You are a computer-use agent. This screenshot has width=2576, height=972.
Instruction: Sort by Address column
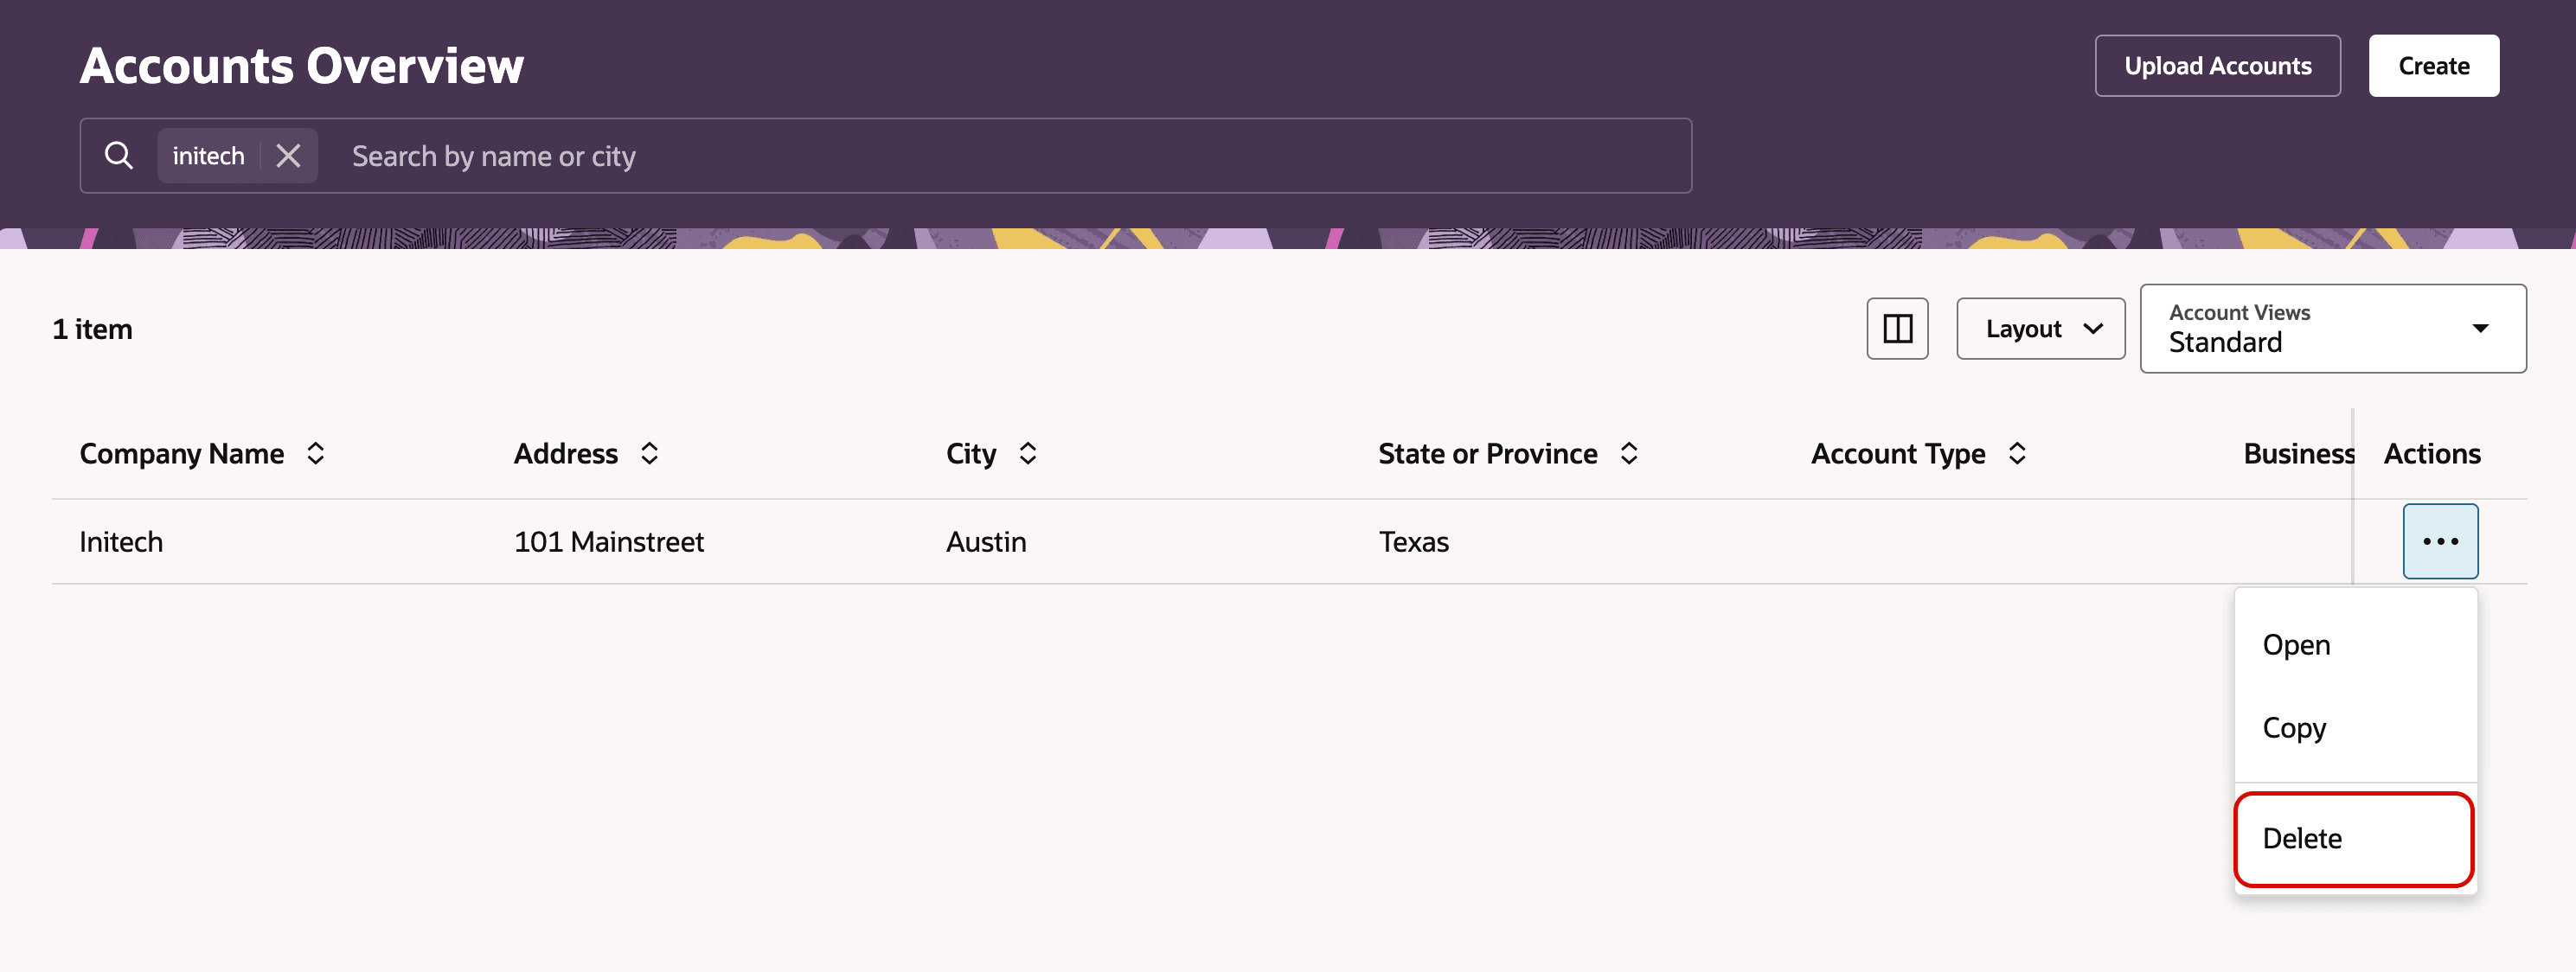(x=649, y=453)
